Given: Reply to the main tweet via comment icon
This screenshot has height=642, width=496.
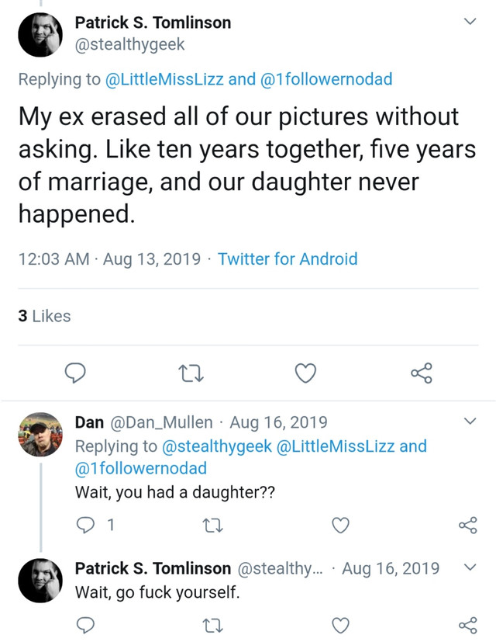Looking at the screenshot, I should [73, 375].
